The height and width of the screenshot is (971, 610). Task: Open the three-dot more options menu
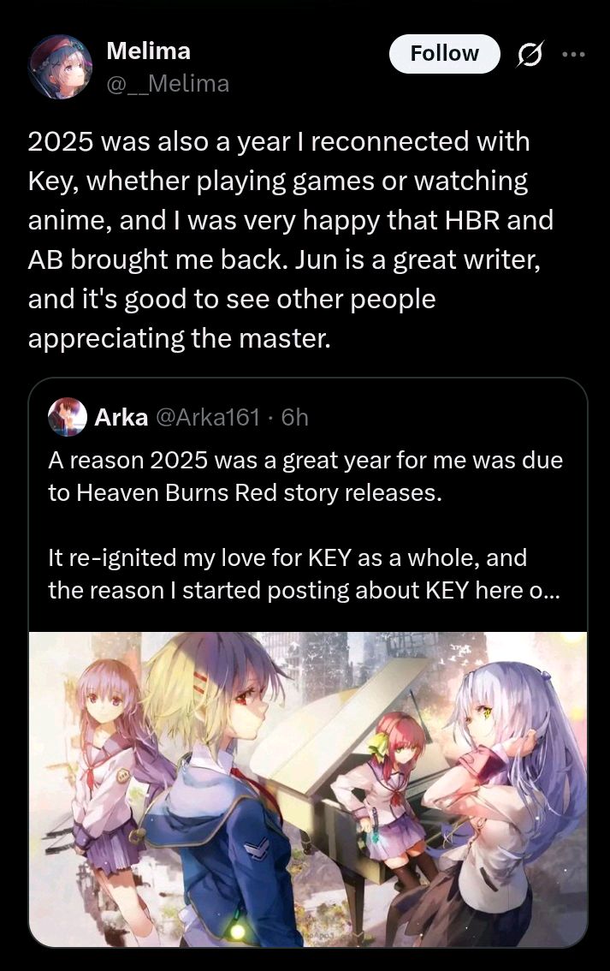(x=573, y=55)
